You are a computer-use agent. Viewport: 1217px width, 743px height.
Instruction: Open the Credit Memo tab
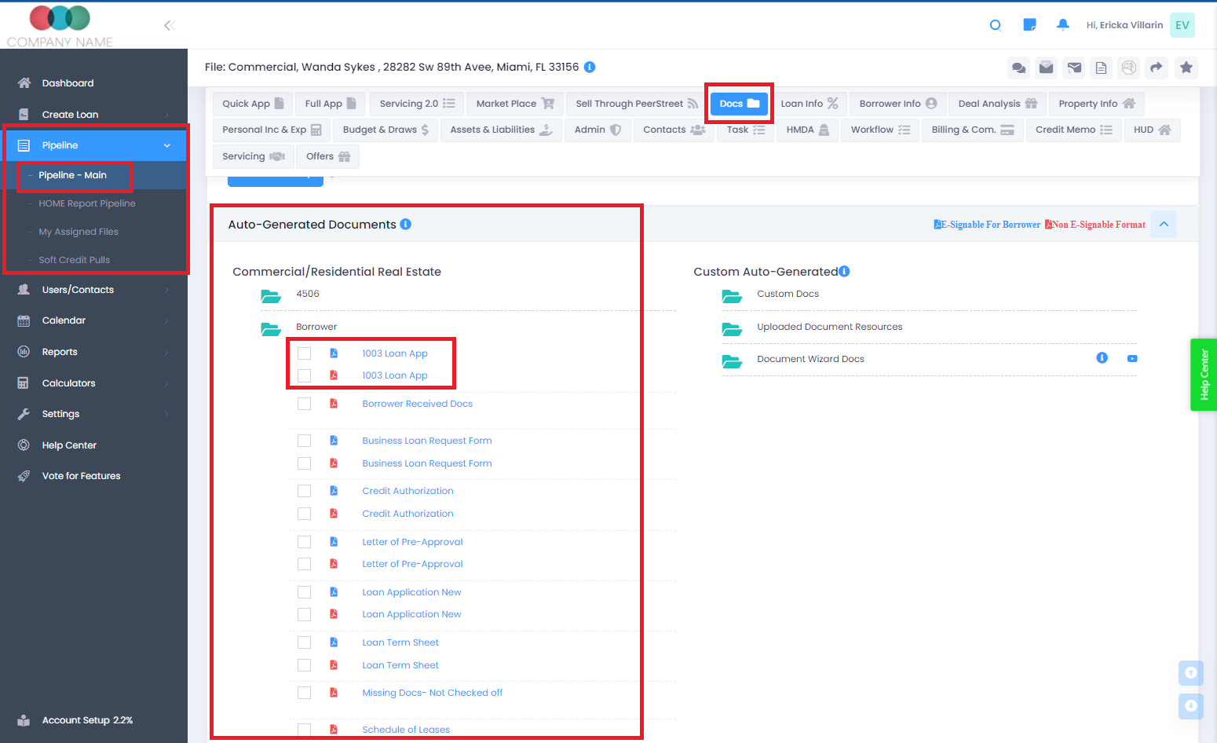tap(1073, 130)
